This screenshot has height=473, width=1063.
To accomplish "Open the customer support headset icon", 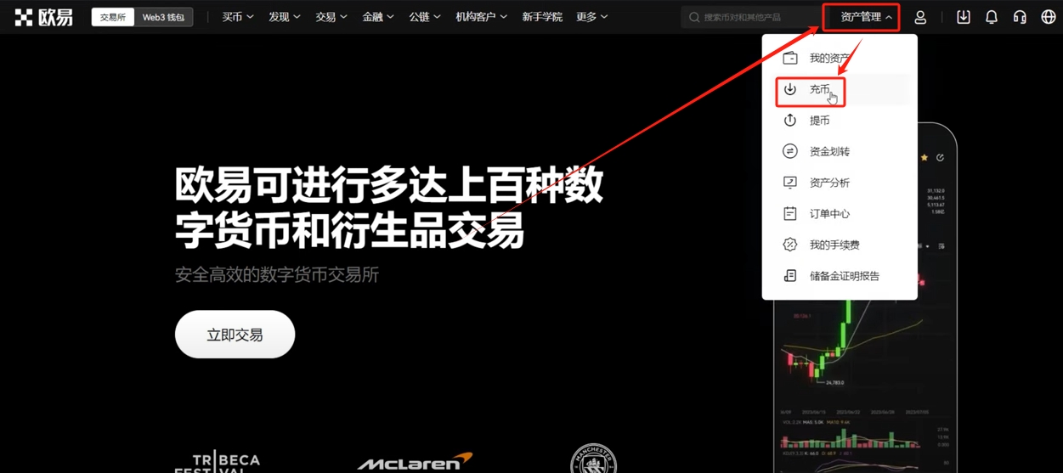I will [x=1020, y=17].
